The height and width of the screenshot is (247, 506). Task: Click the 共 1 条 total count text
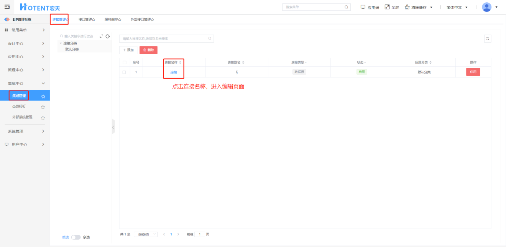click(125, 234)
